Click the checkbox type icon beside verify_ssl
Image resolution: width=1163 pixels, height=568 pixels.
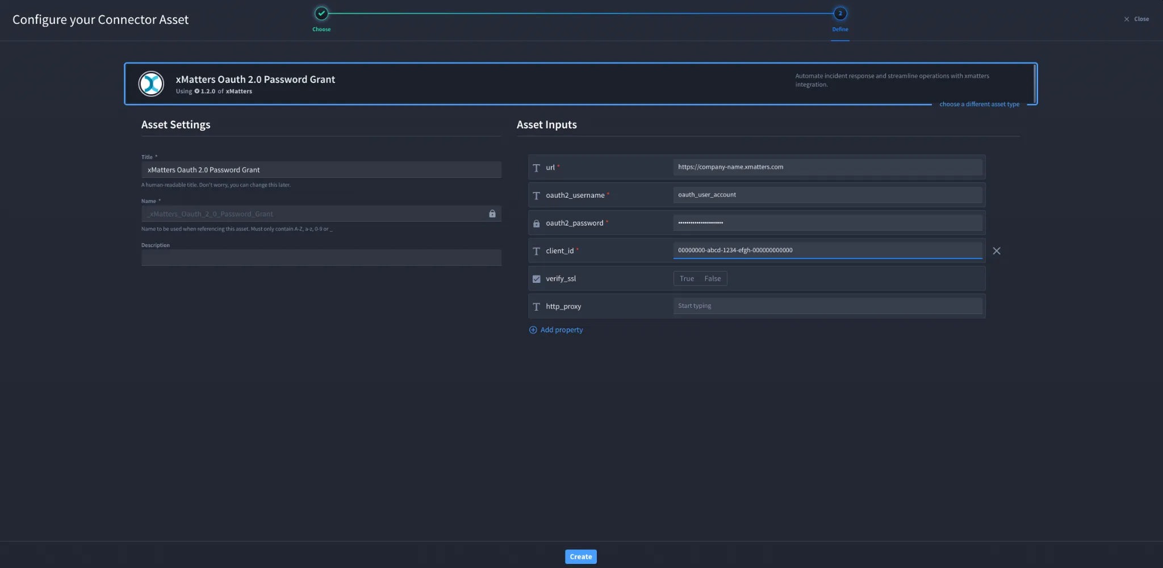(x=536, y=279)
